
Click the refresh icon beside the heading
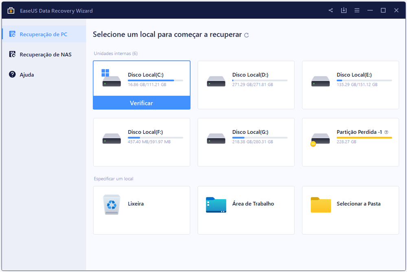coord(247,35)
